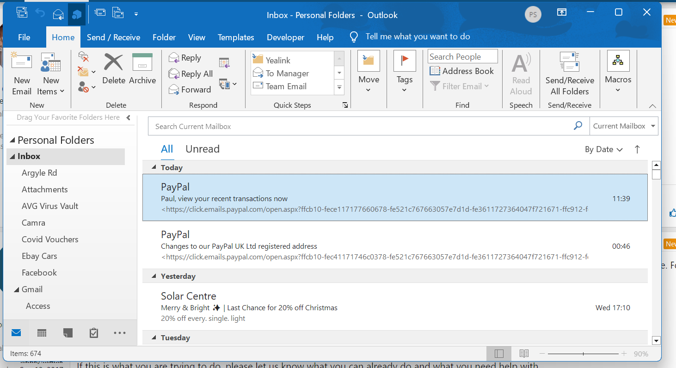This screenshot has width=676, height=368.
Task: Click the Reply All button
Action: (191, 74)
